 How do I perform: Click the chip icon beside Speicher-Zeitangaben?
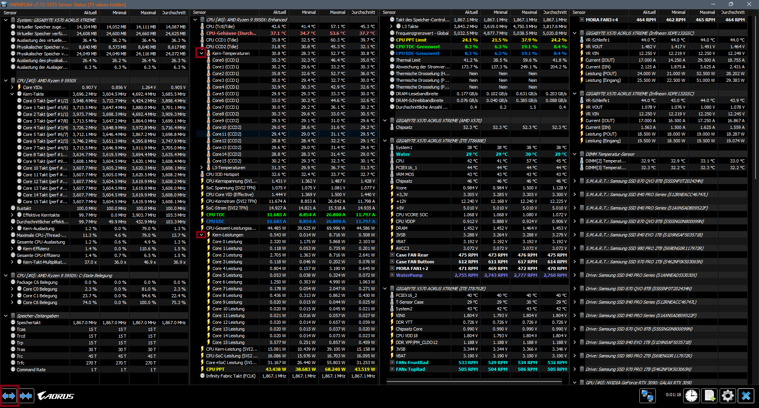13,316
